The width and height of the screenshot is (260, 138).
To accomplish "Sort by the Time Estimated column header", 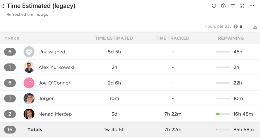I will (x=114, y=38).
